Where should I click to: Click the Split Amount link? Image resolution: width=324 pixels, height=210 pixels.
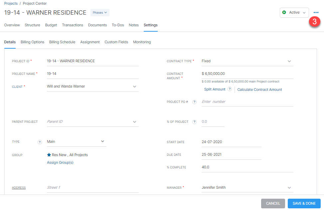coord(215,89)
